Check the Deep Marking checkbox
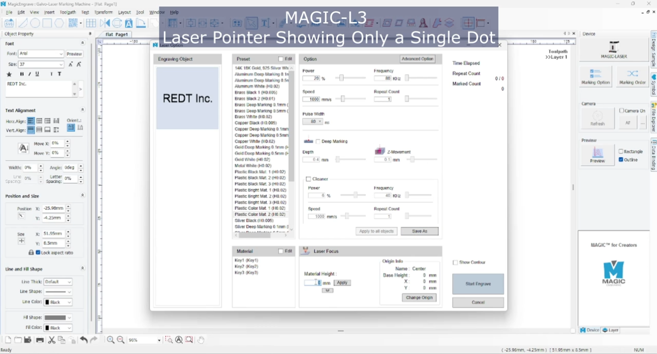The width and height of the screenshot is (657, 354). click(318, 141)
